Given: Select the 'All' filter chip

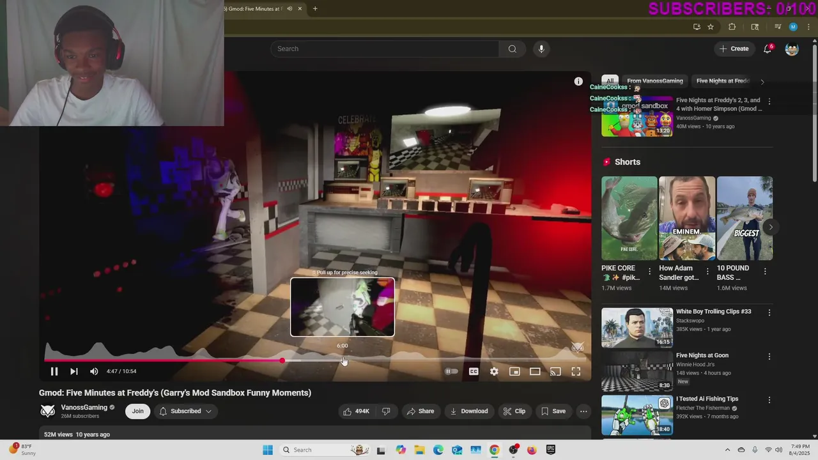Looking at the screenshot, I should (610, 81).
